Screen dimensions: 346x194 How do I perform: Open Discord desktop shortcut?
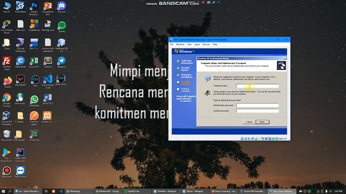pos(62,8)
